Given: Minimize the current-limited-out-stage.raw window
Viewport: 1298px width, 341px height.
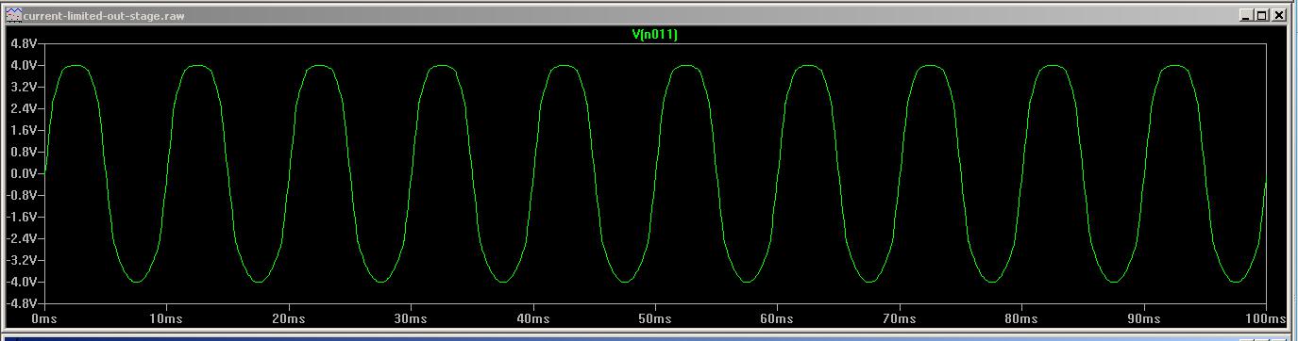Looking at the screenshot, I should [1248, 16].
